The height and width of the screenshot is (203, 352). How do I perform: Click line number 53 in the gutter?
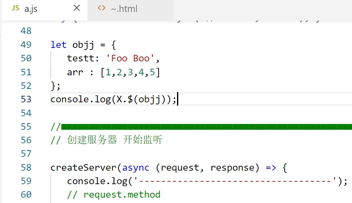(x=25, y=99)
